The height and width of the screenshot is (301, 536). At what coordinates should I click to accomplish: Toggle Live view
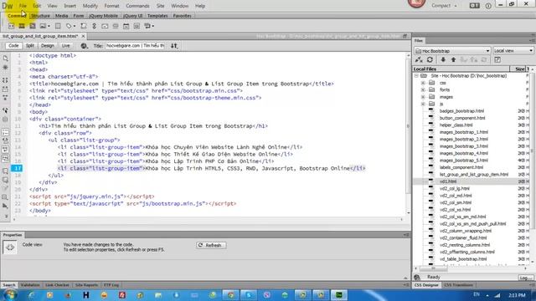point(65,46)
